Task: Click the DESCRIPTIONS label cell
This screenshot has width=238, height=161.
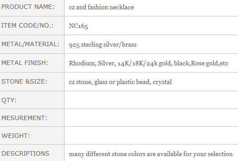Action: click(32, 153)
